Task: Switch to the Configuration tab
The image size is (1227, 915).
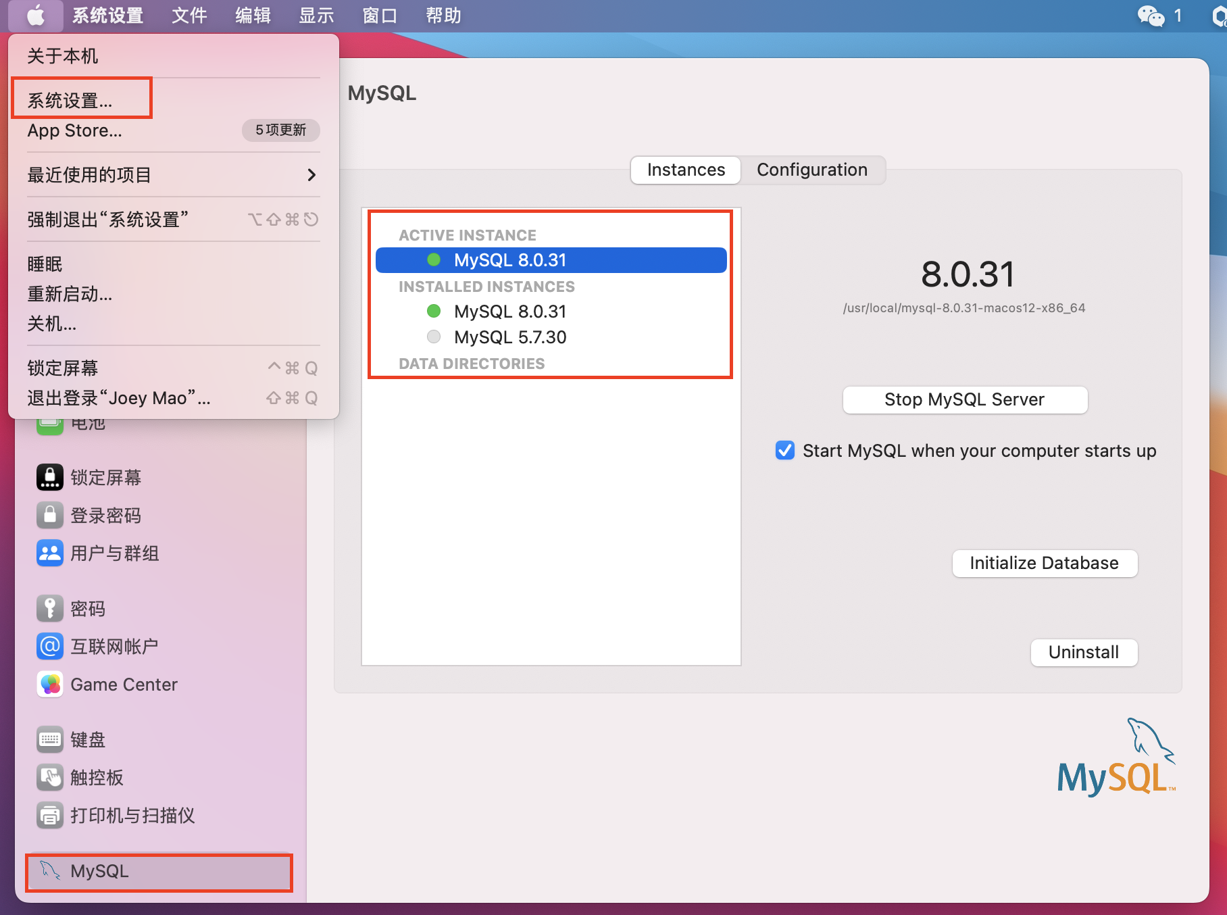Action: (811, 170)
